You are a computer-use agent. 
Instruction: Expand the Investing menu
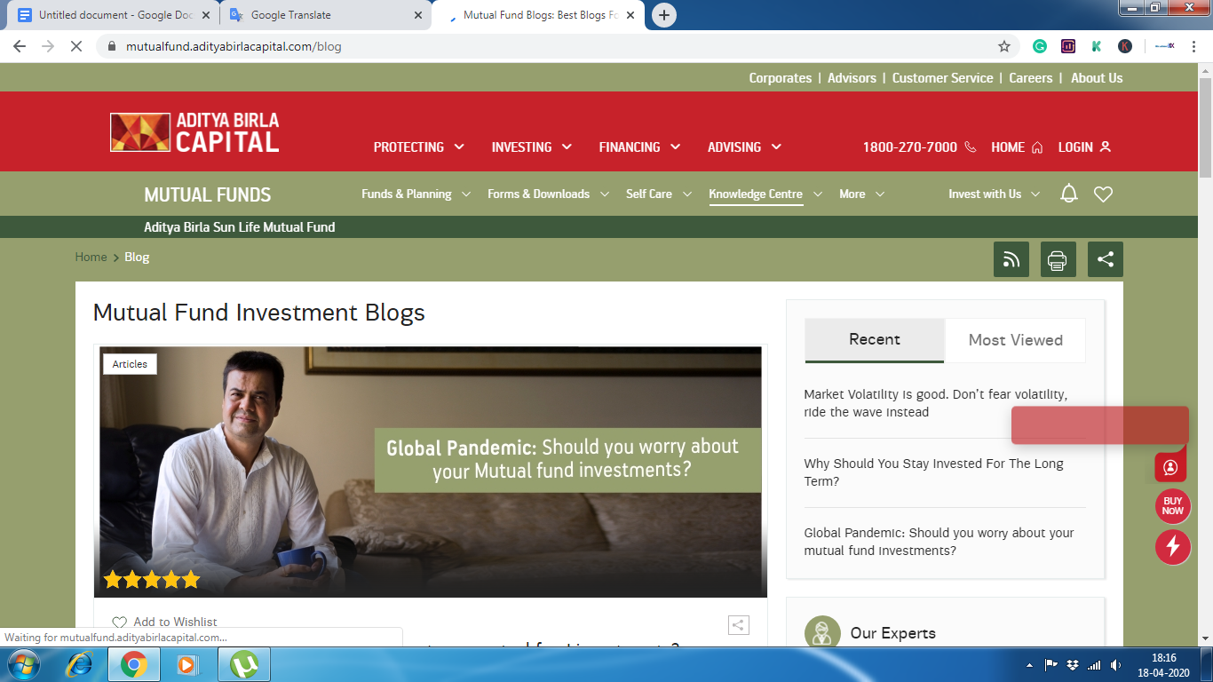tap(532, 147)
